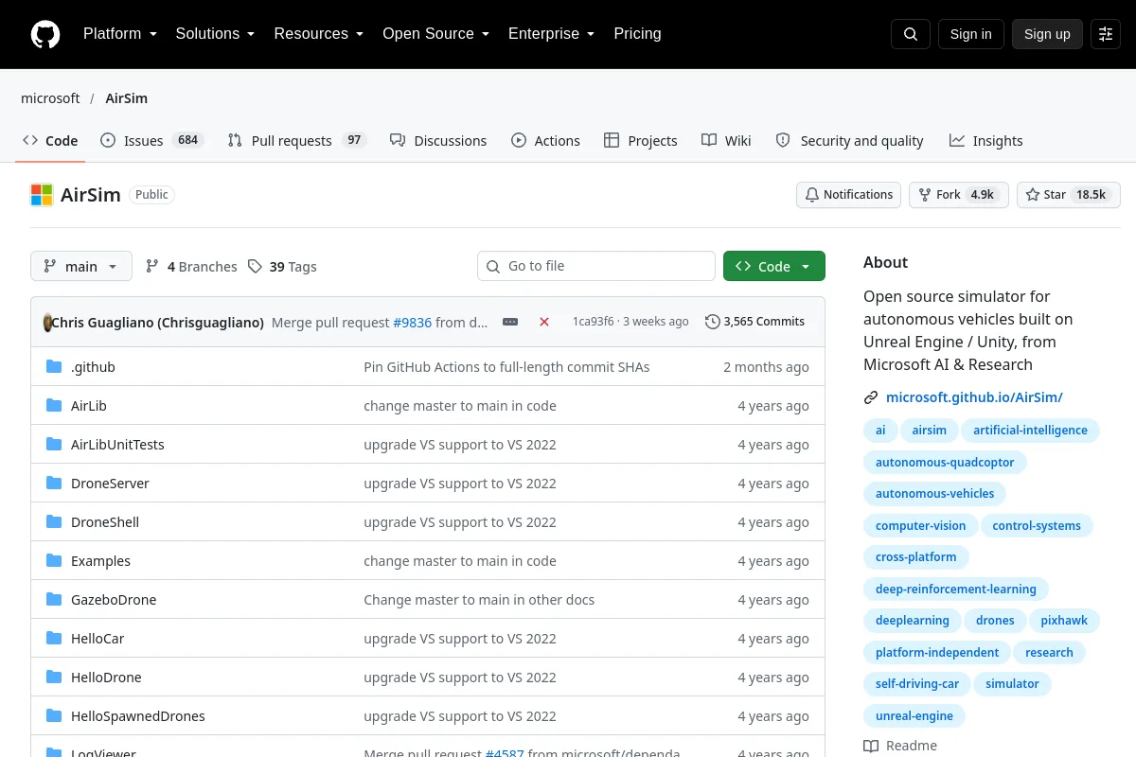Image resolution: width=1136 pixels, height=757 pixels.
Task: Go to the Pricing page
Action: [637, 34]
